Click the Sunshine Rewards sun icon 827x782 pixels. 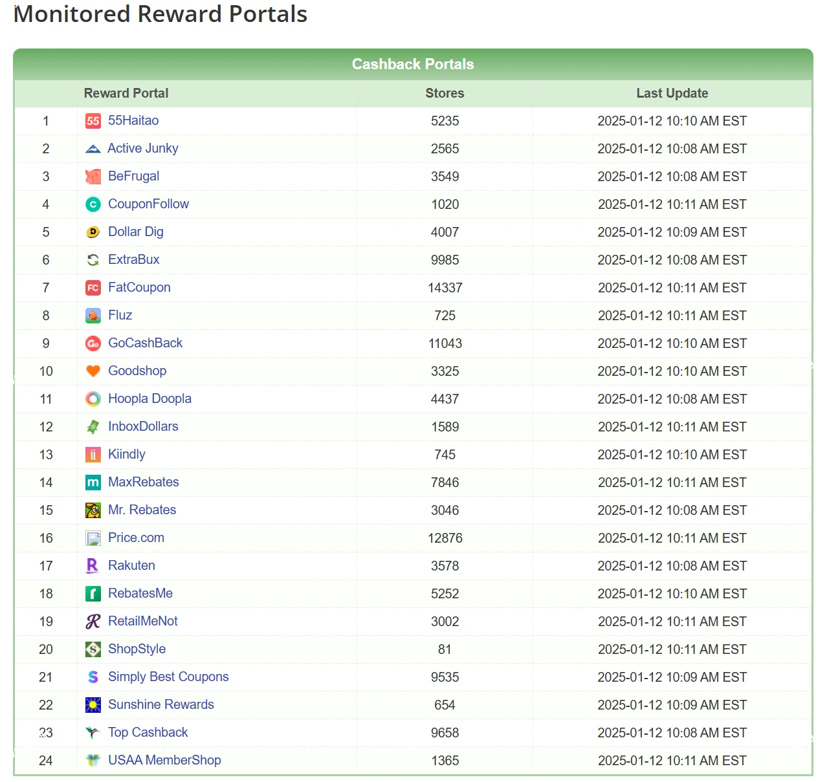93,705
